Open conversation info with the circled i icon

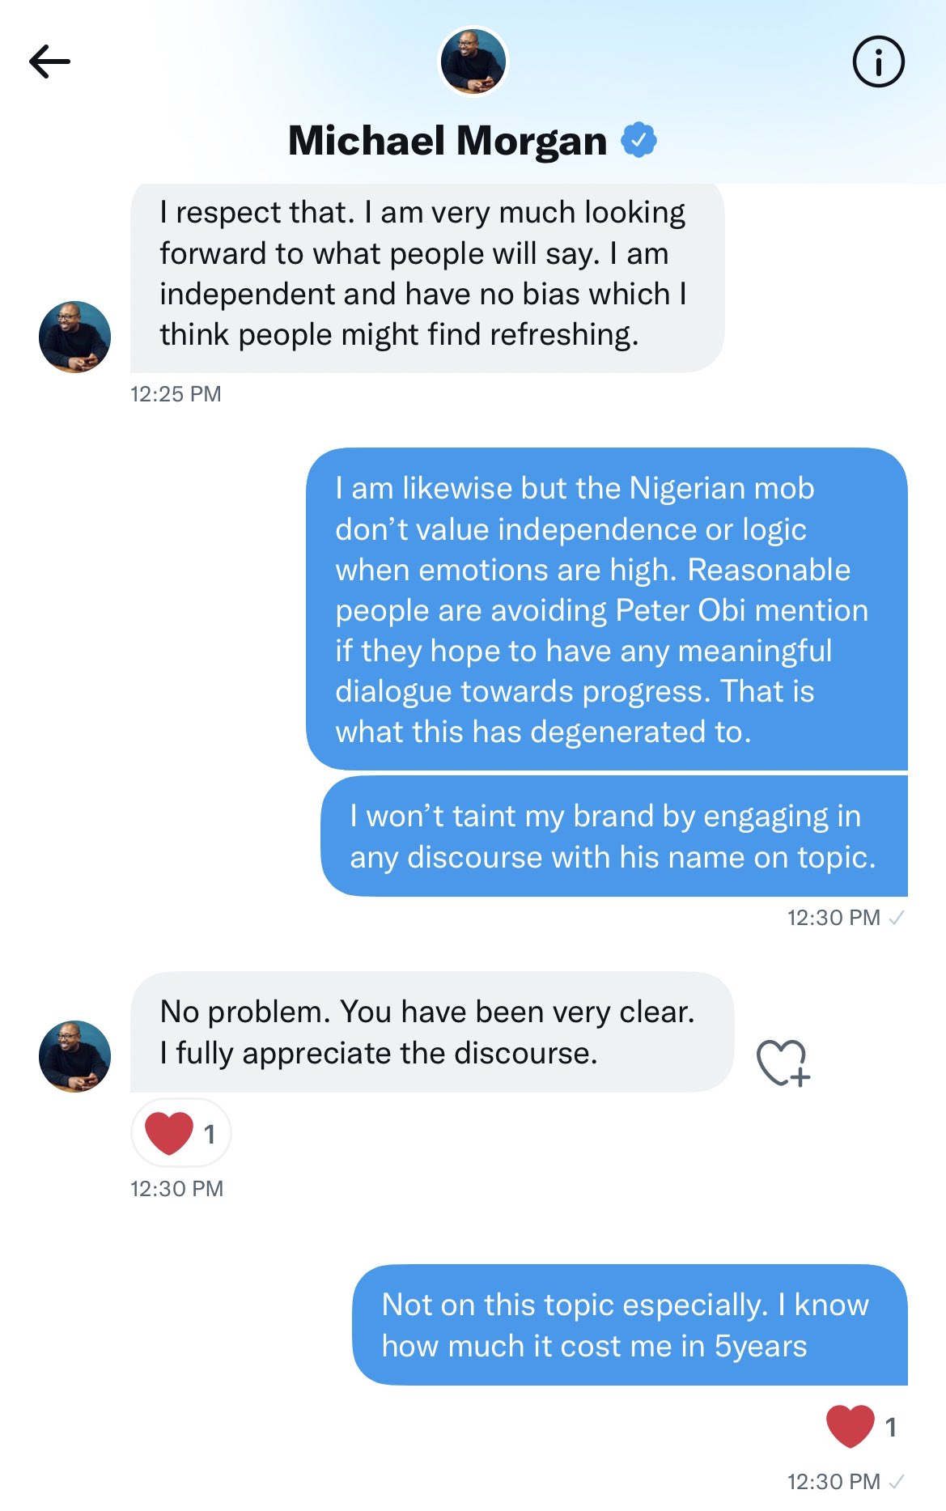click(x=878, y=62)
